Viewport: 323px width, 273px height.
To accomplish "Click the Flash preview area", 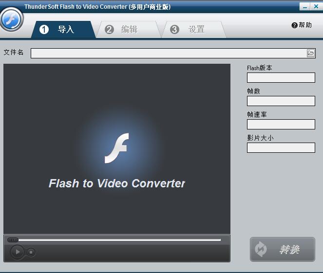I will (117, 149).
